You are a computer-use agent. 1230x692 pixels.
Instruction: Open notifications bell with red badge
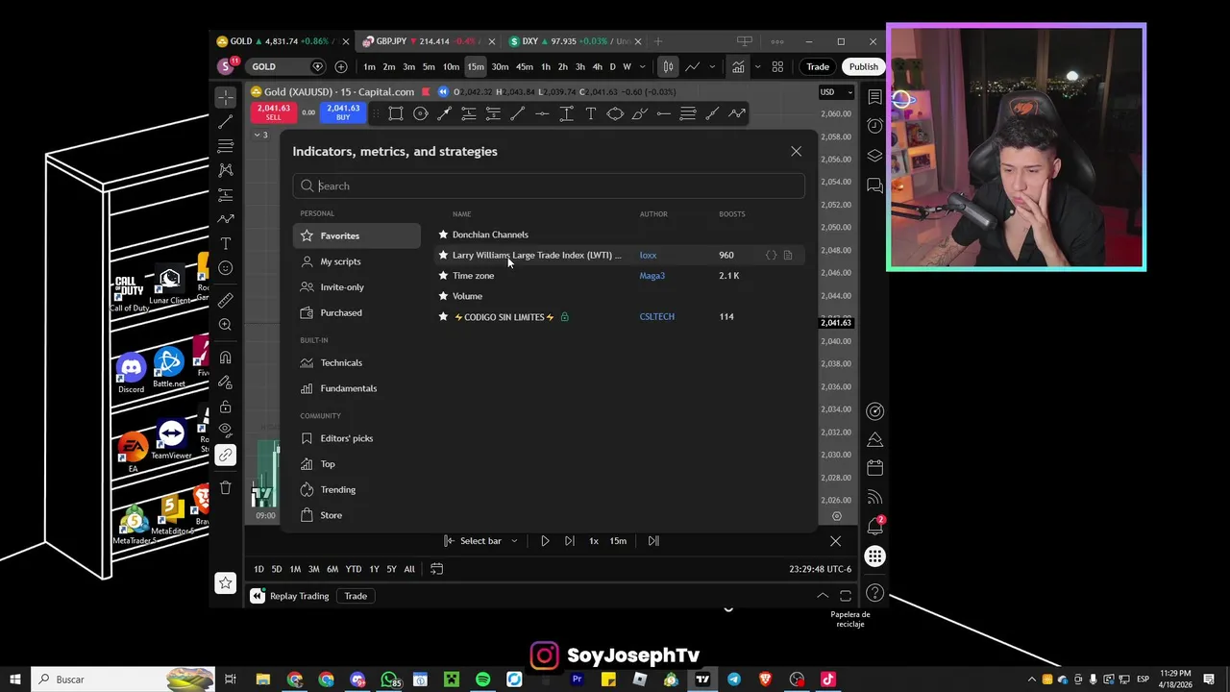coord(875,526)
